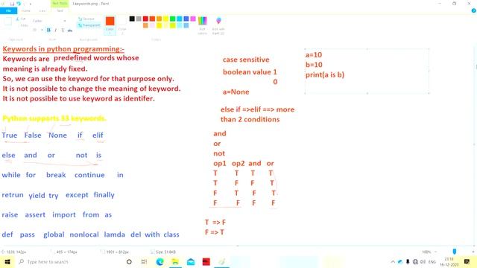Select the Color 1 foreground box
477x268 pixels.
coord(110,25)
